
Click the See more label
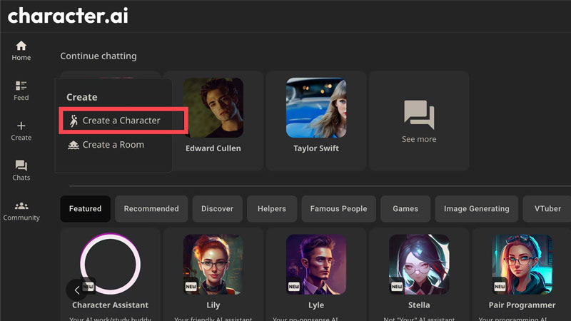(x=419, y=139)
